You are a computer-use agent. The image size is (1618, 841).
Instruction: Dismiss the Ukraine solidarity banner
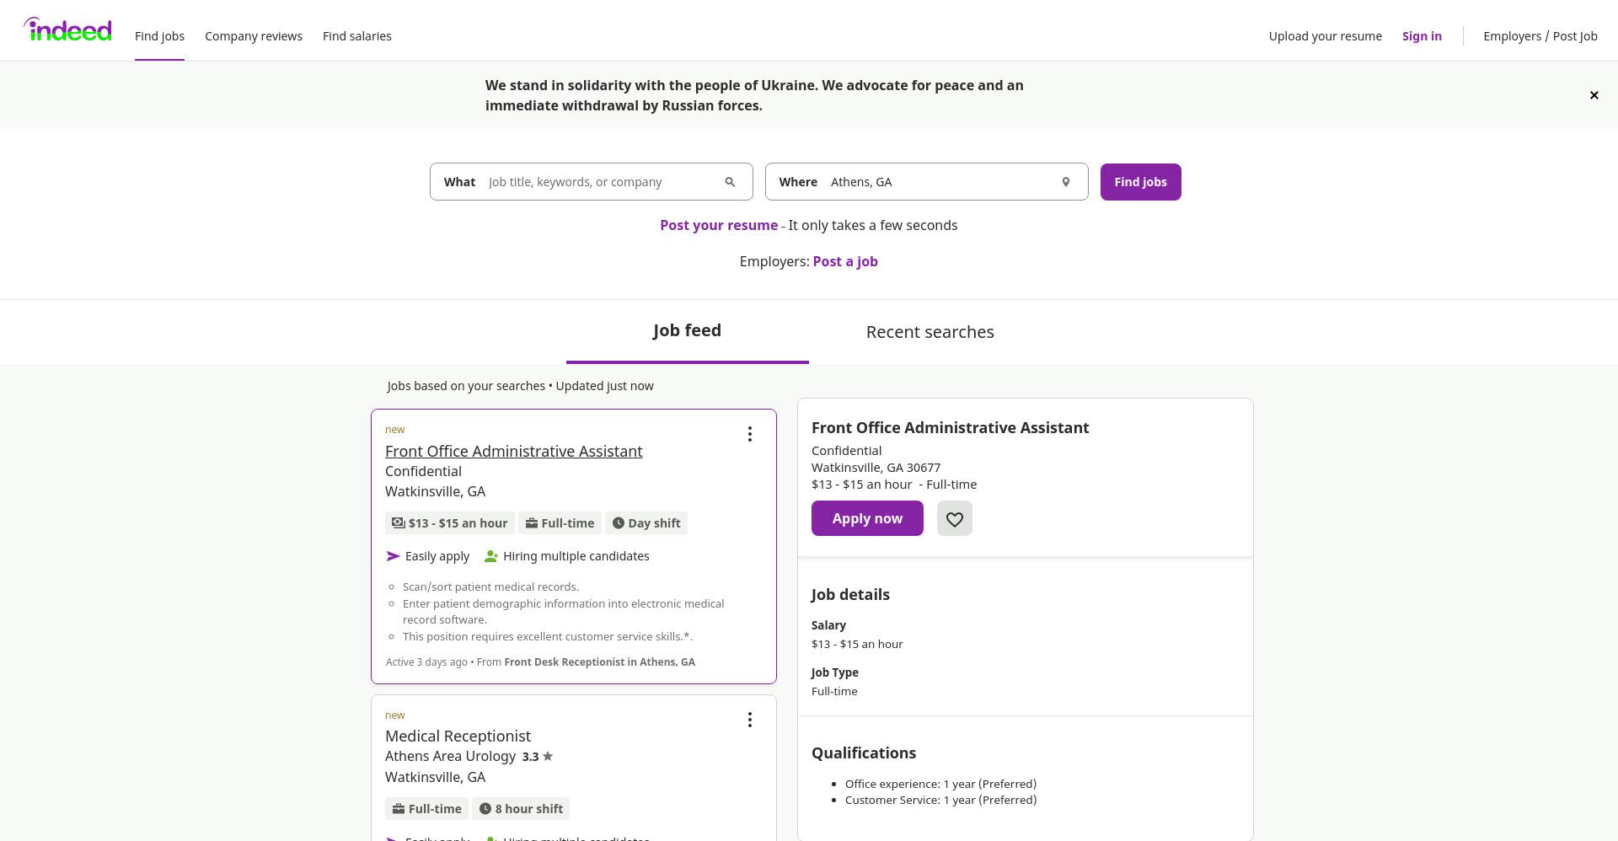click(1594, 95)
